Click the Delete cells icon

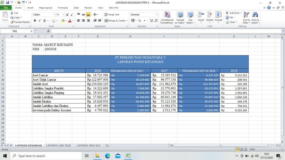click(210, 15)
